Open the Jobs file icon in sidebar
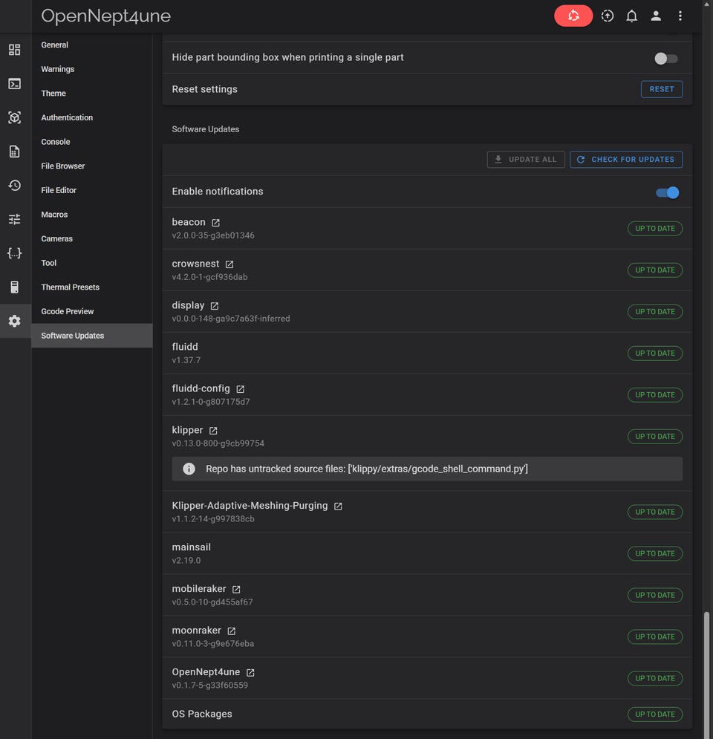 click(x=15, y=152)
